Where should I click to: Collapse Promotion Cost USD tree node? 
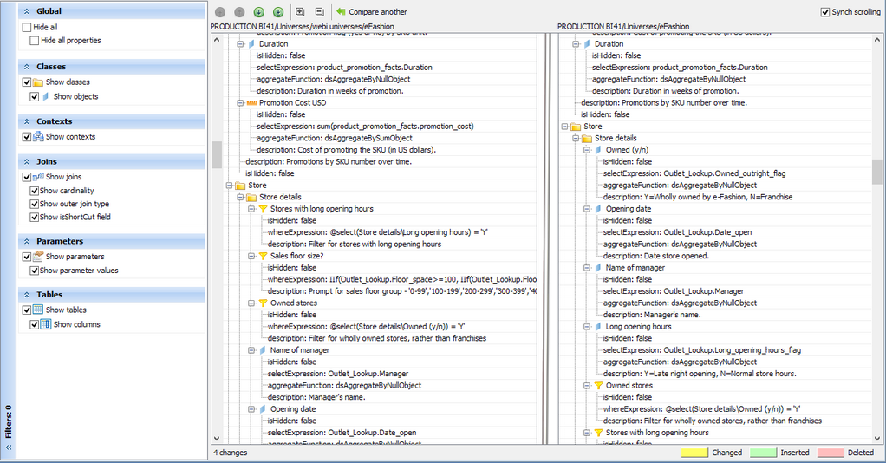point(241,103)
